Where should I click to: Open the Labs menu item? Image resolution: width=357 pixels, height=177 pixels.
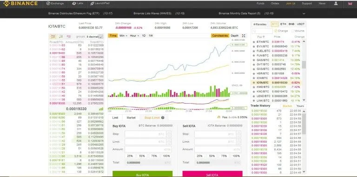(x=78, y=3)
